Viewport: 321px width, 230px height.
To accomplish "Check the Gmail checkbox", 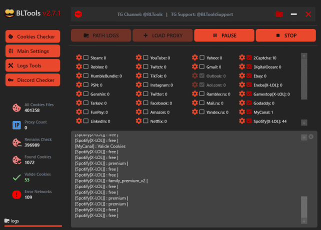I will coord(202,66).
